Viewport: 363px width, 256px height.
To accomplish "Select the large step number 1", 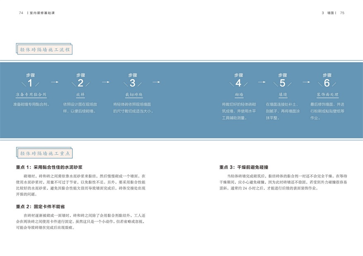I will point(30,83).
